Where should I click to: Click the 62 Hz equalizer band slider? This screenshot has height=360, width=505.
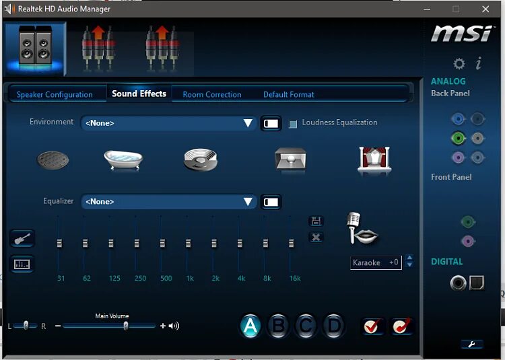coord(85,243)
